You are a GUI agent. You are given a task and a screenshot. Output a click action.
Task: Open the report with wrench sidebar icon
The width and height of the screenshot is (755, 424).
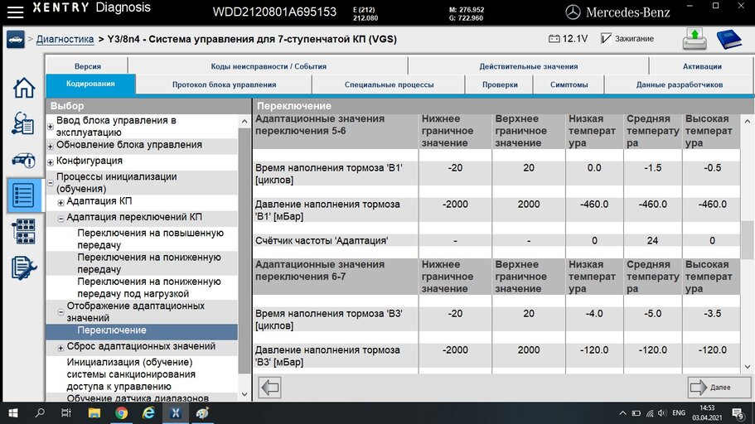pos(23,267)
